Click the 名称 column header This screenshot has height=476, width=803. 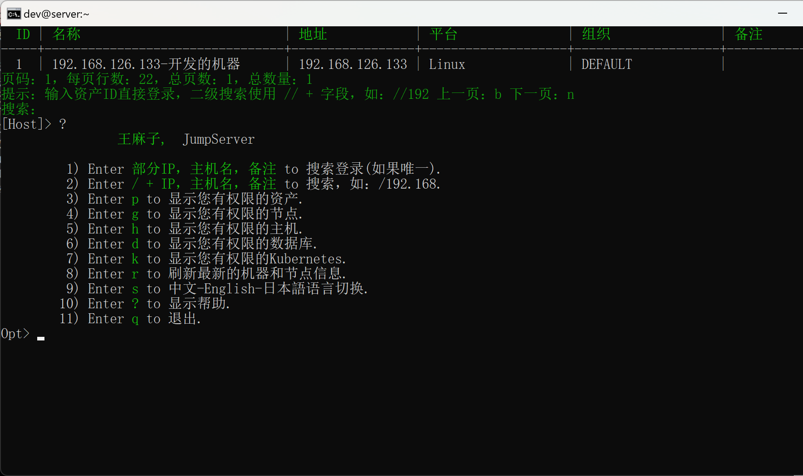click(66, 34)
